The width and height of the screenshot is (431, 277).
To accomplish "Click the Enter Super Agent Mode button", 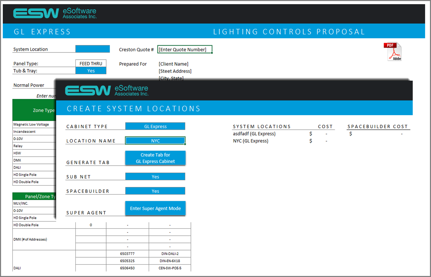I will pyautogui.click(x=155, y=208).
